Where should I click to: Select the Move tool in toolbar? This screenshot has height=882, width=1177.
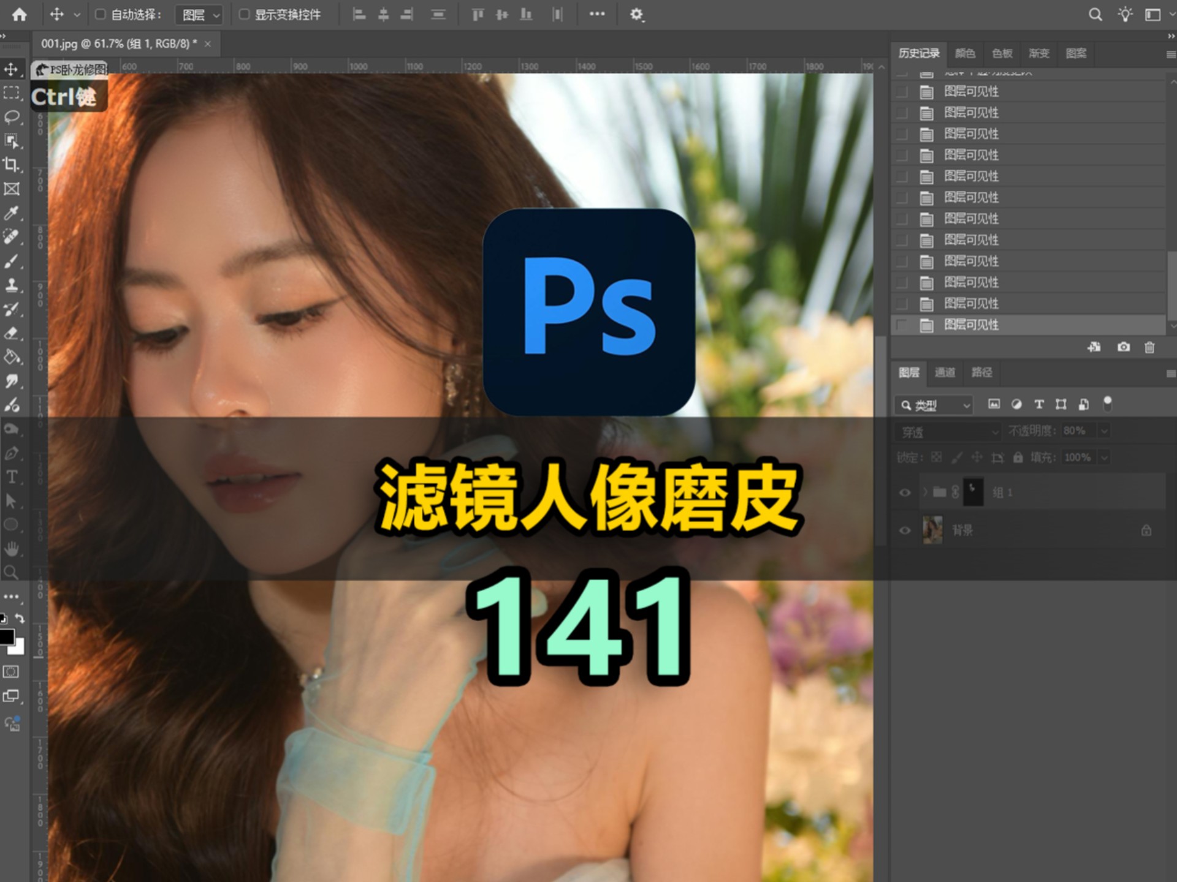[11, 69]
